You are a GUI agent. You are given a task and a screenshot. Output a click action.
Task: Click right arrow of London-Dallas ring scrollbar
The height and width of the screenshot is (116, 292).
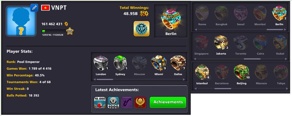point(184,79)
